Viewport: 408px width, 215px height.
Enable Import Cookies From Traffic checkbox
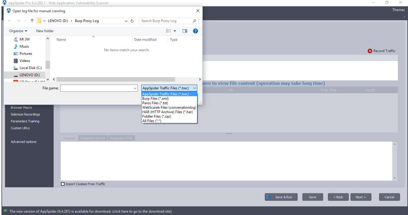coord(63,184)
